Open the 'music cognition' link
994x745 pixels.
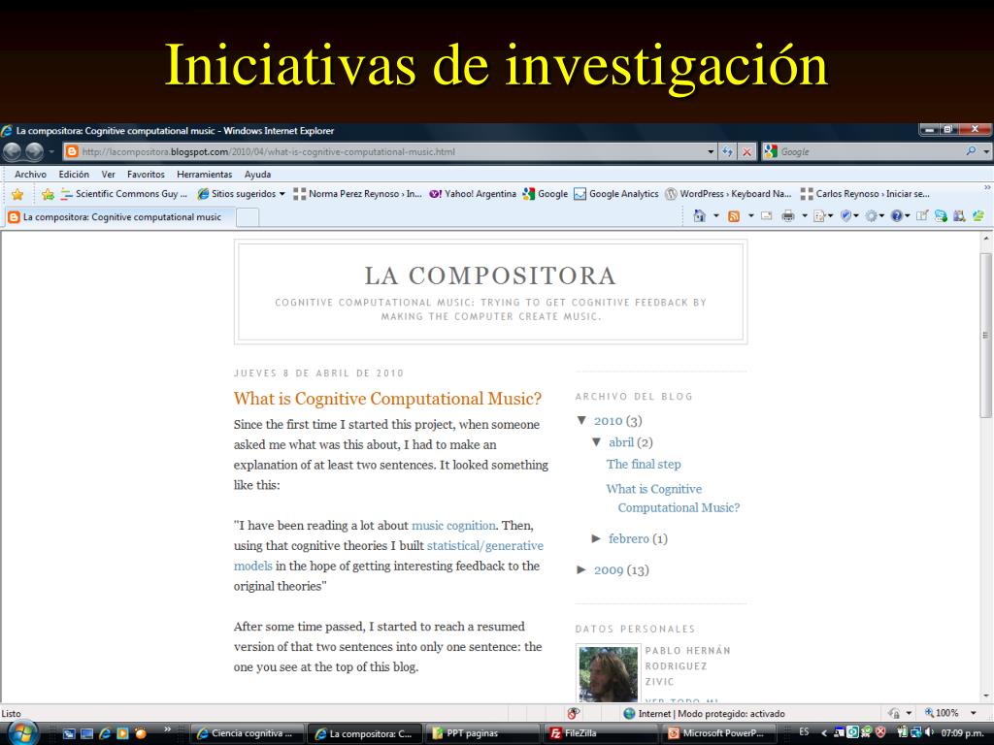pyautogui.click(x=454, y=525)
